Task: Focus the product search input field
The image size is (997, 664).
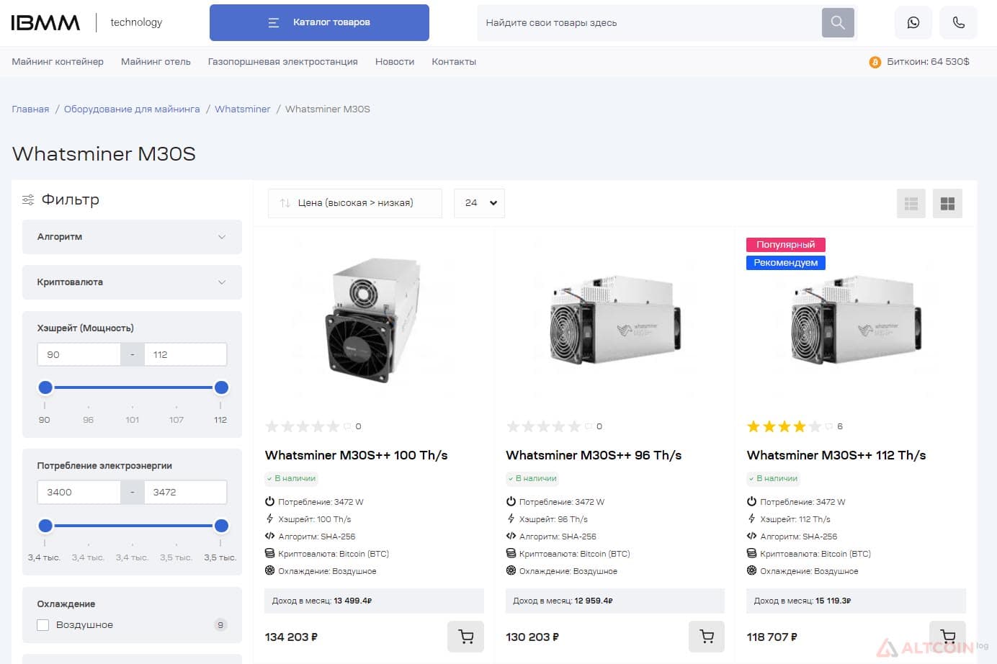Action: point(649,22)
